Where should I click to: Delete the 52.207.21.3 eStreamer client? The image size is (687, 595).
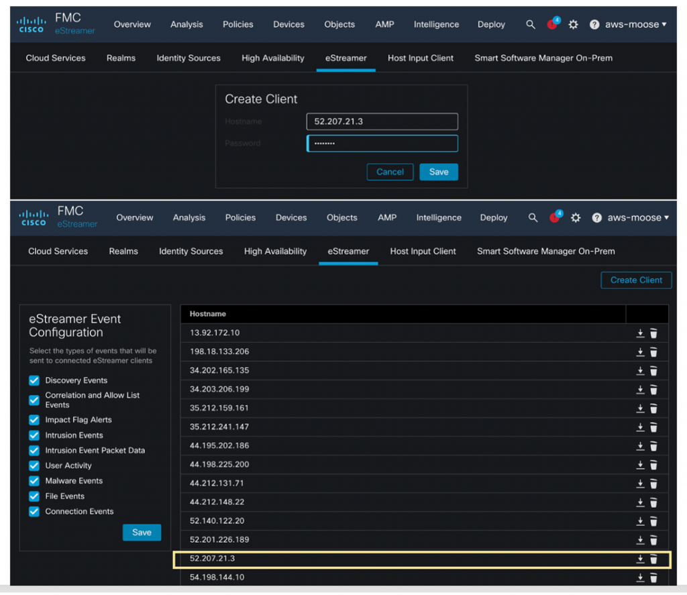click(x=653, y=559)
